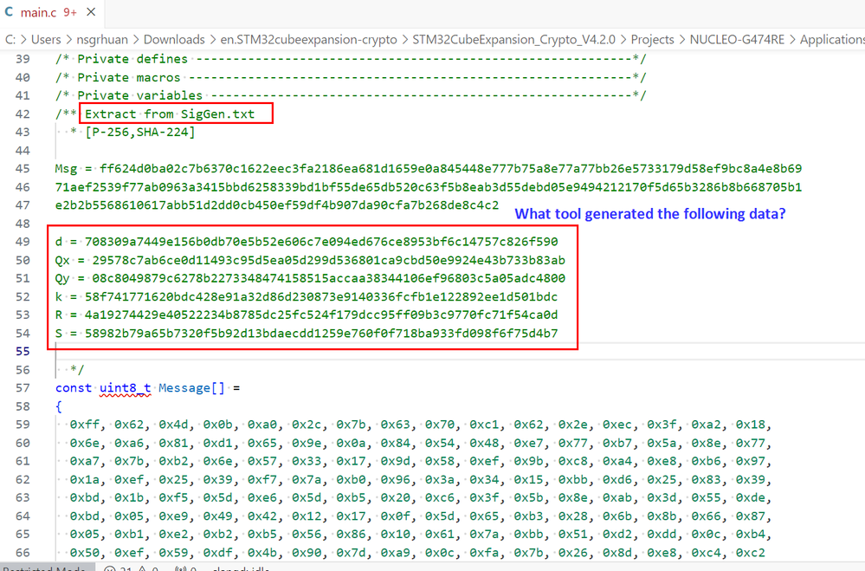Click line number 55 in the gutter
Image resolution: width=865 pixels, height=571 pixels.
[23, 350]
